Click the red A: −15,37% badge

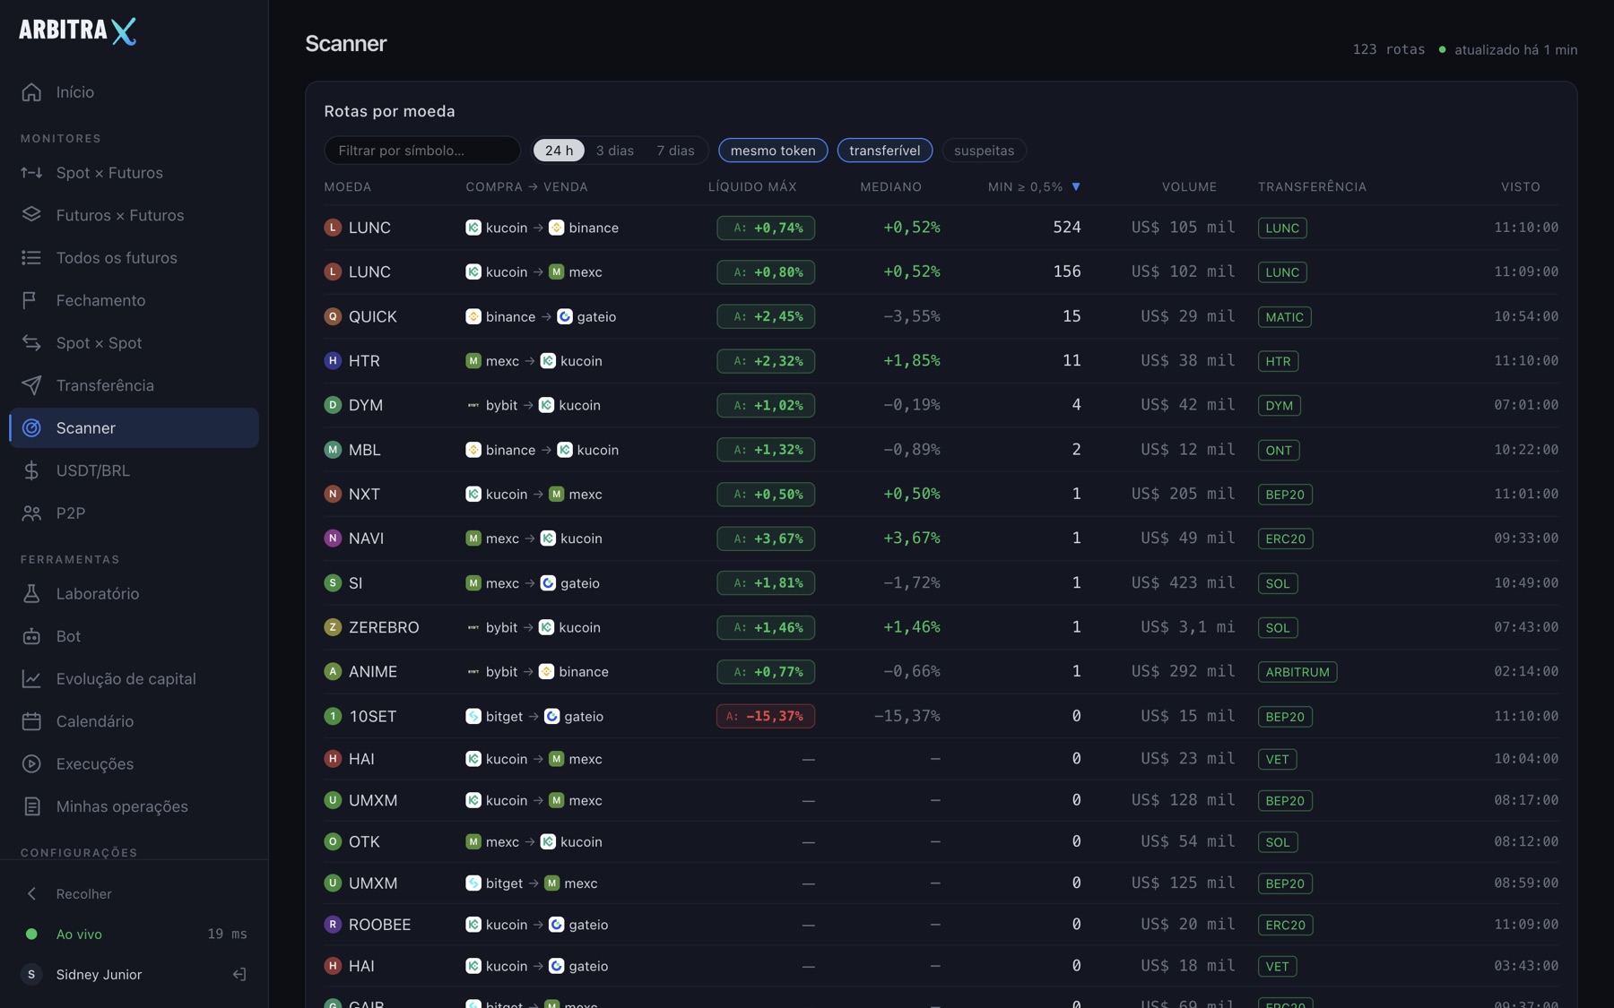pos(766,716)
